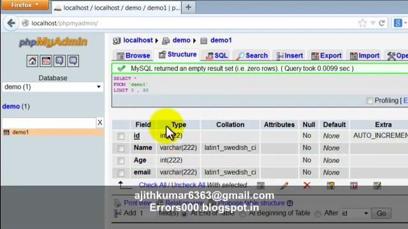The image size is (408, 229).
Task: Open the phpMyAdmin Home icon
Action: point(33,61)
